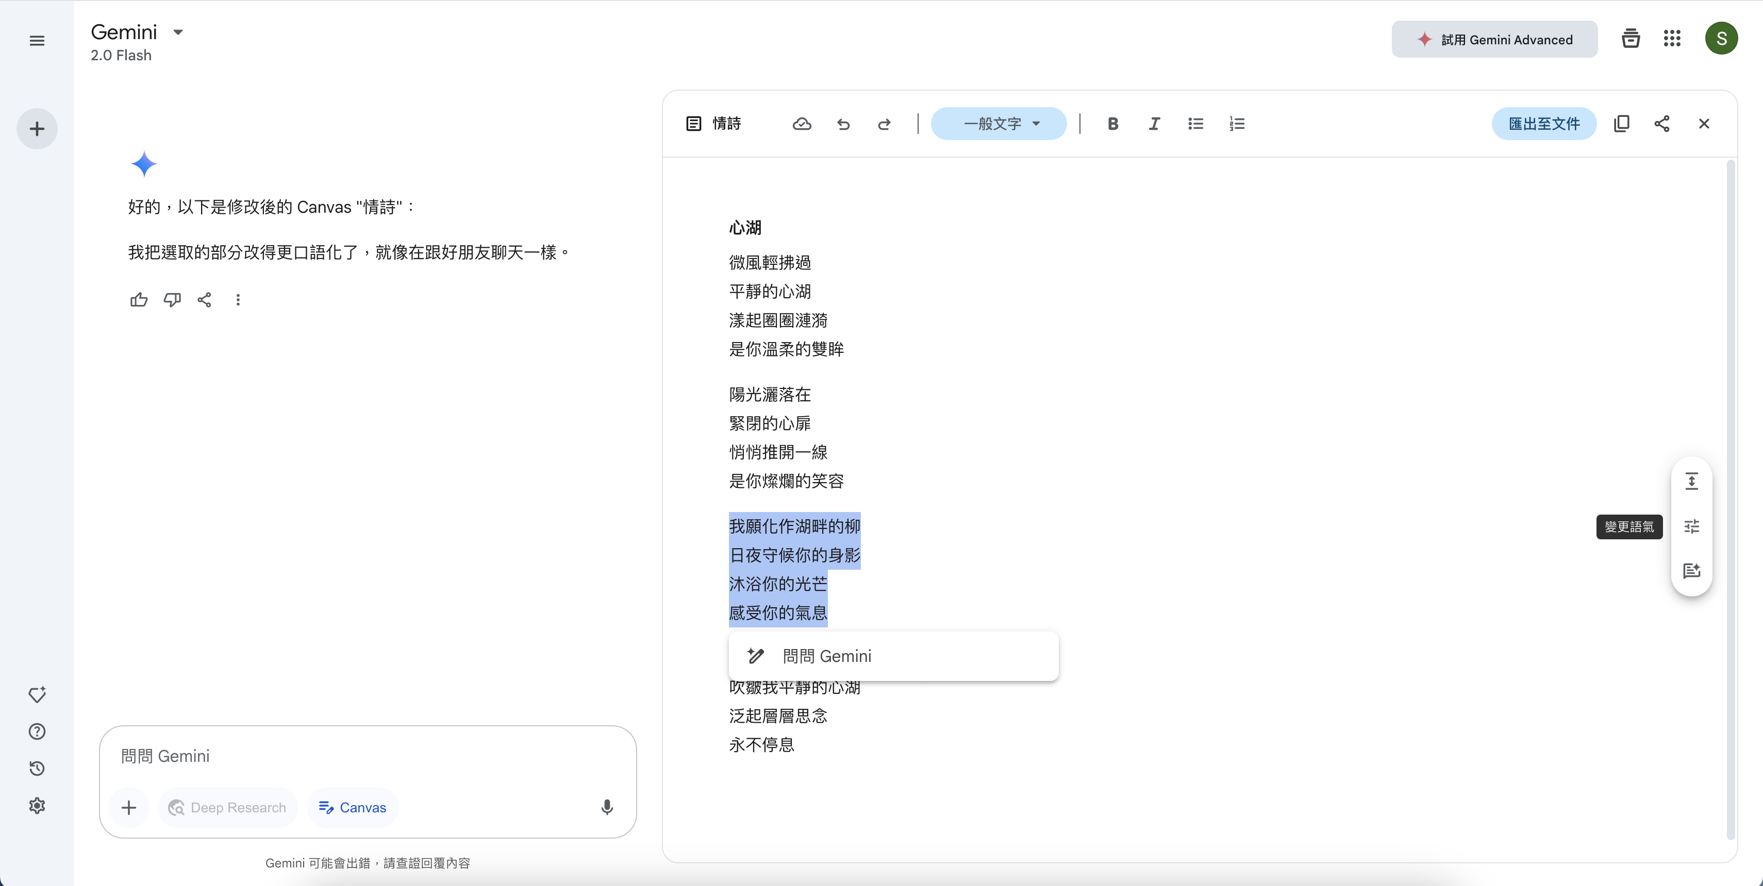The width and height of the screenshot is (1763, 886).
Task: Toggle the Canvas chip
Action: [x=353, y=808]
